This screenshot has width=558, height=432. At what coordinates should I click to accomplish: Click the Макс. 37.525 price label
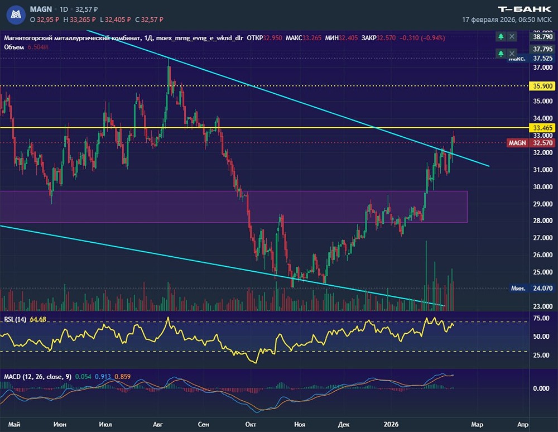pyautogui.click(x=531, y=58)
